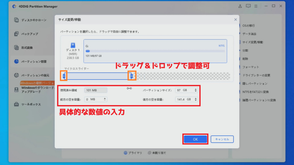Select the format conversion (形式変換) icon
Image resolution: width=294 pixels, height=165 pixels.
point(17,48)
